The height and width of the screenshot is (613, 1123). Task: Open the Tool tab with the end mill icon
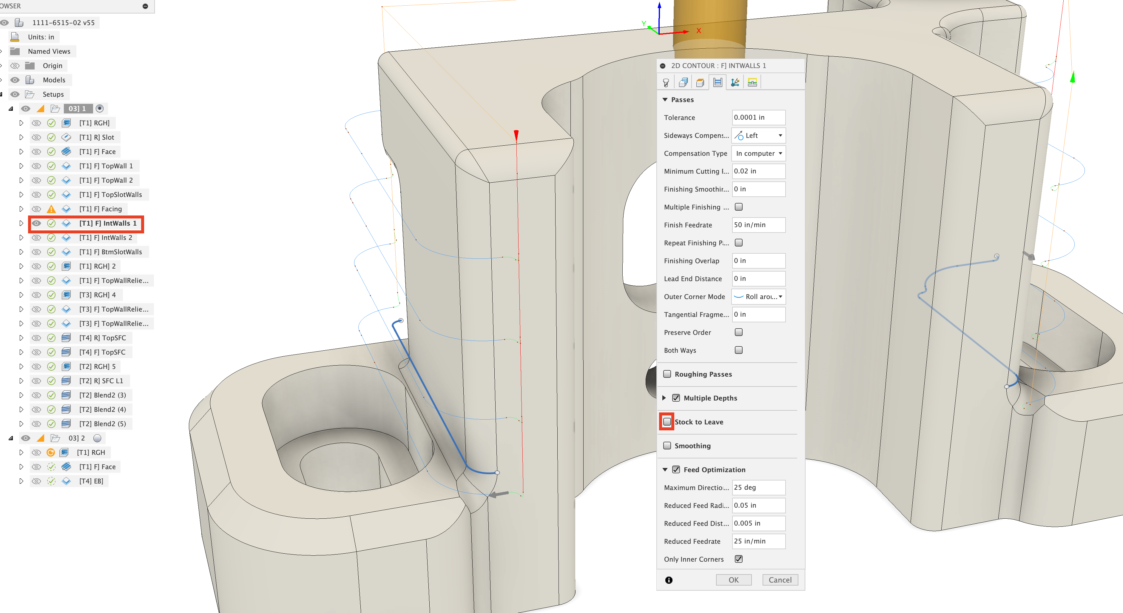click(666, 82)
